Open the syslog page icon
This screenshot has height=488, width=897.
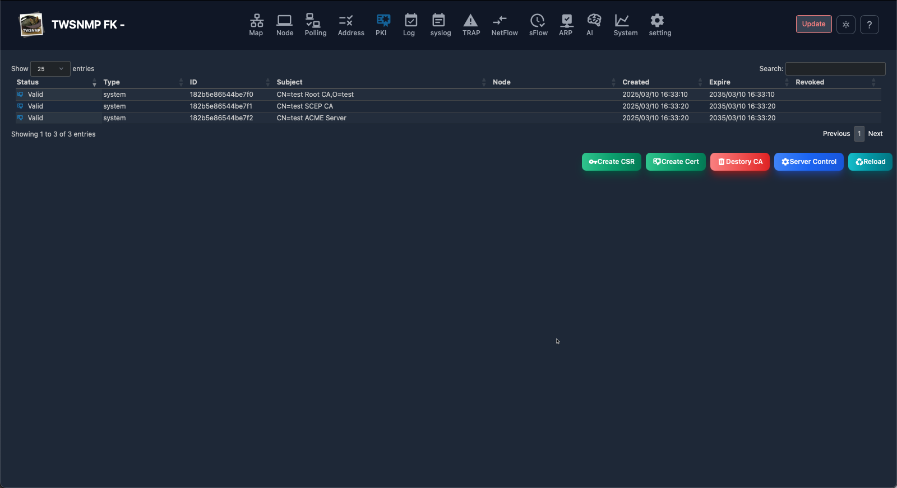coord(438,21)
